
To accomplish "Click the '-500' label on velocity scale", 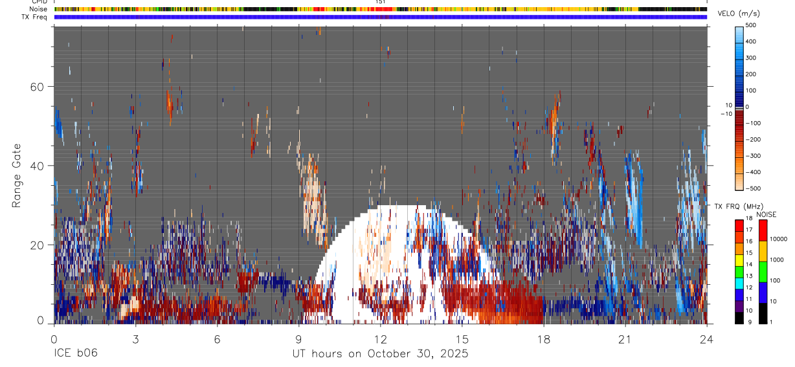I will pos(753,188).
